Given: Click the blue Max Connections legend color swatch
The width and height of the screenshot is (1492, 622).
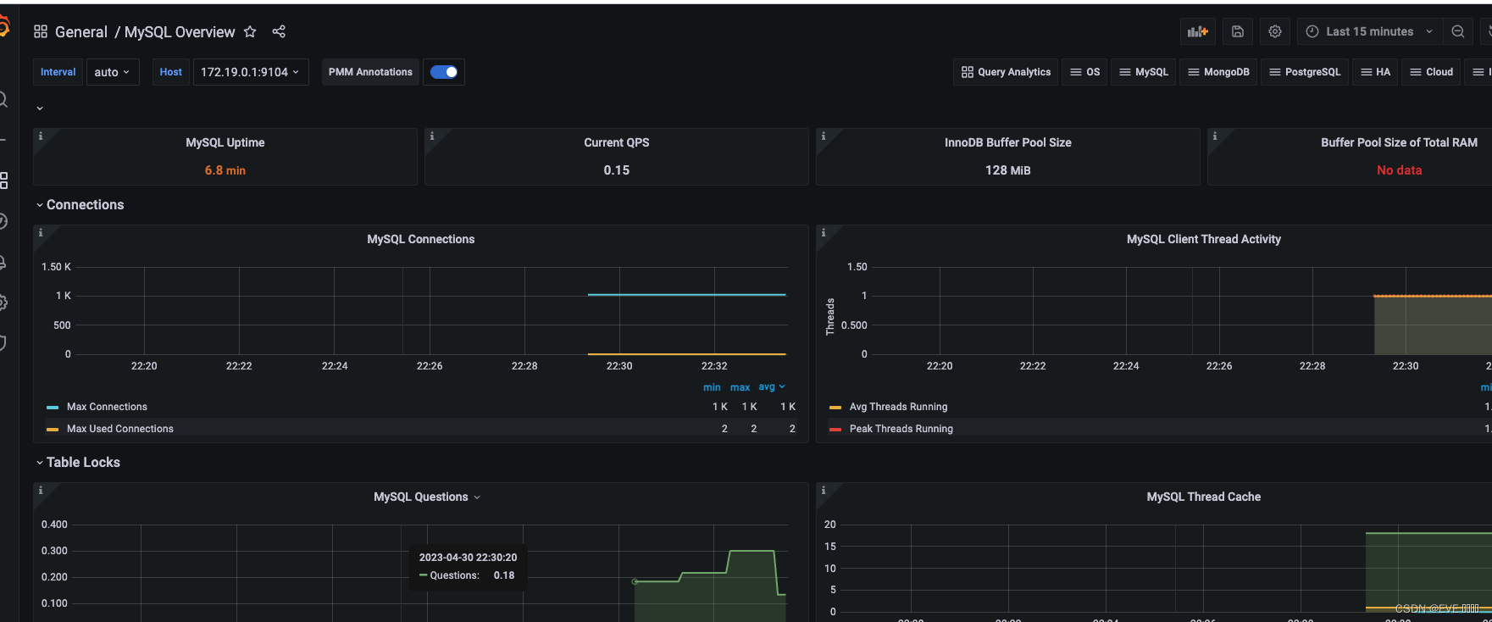Looking at the screenshot, I should tap(53, 408).
